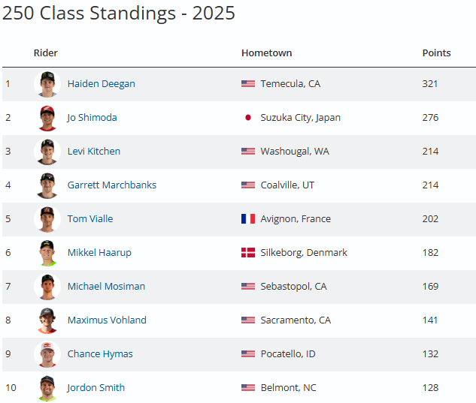Click Garrett Marchbanks' name link

[x=112, y=185]
